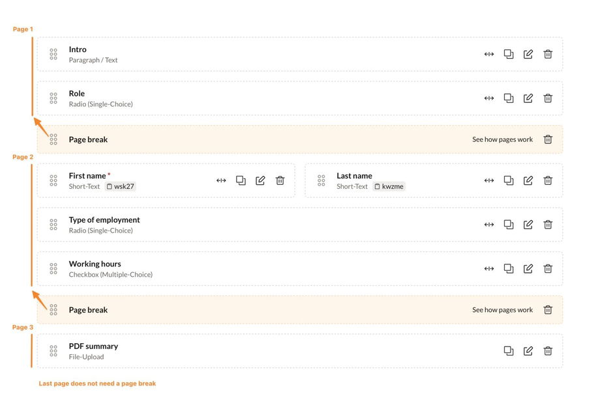The image size is (600, 405).
Task: Edit the Working hours field
Action: [528, 269]
